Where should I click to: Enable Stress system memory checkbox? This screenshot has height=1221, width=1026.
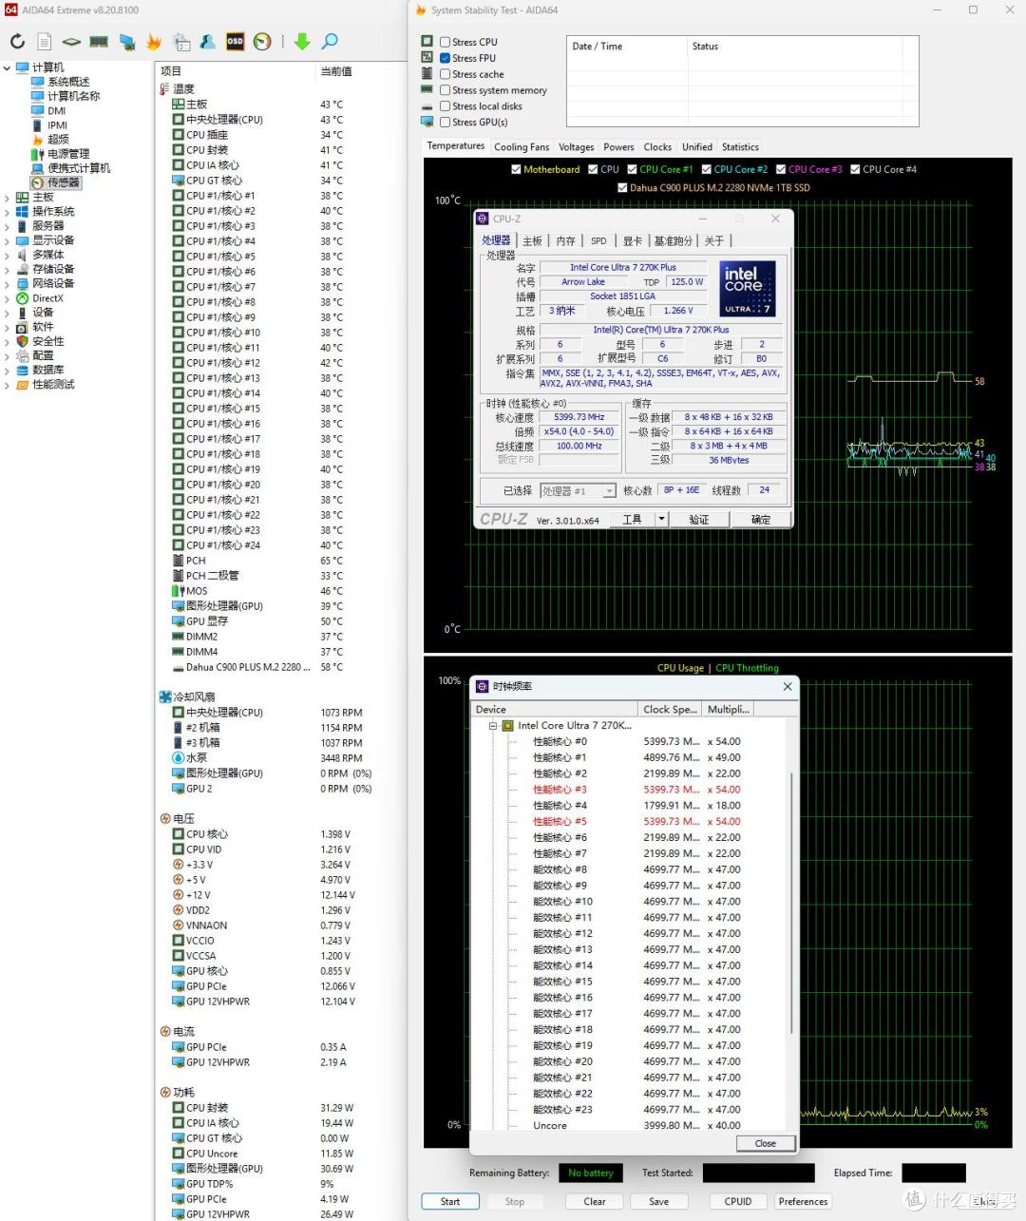pyautogui.click(x=445, y=90)
